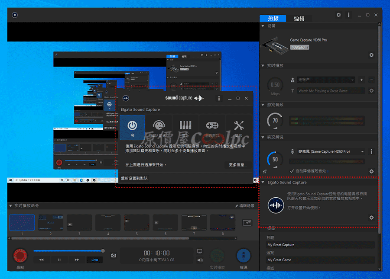The image size is (390, 279).
Task: Add a streaming account with the plus button
Action: [361, 80]
